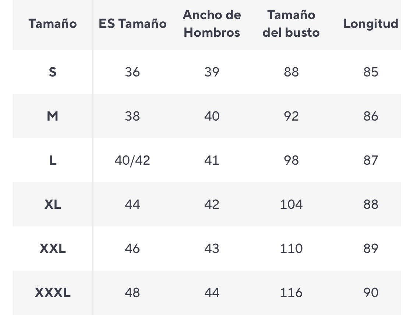Click the Ancho de Hombros header
Screen dimensions: 414x318
point(212,24)
